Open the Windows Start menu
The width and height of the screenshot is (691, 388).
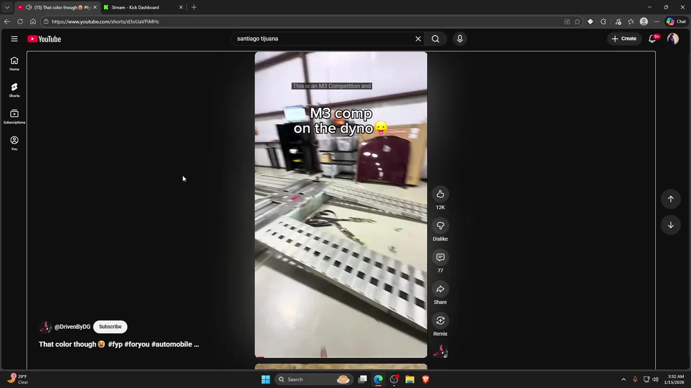tap(265, 379)
